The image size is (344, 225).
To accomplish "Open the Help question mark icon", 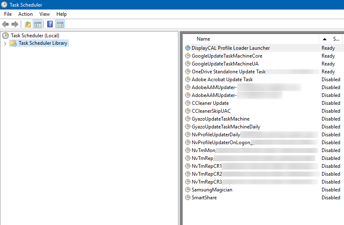I will click(x=50, y=24).
